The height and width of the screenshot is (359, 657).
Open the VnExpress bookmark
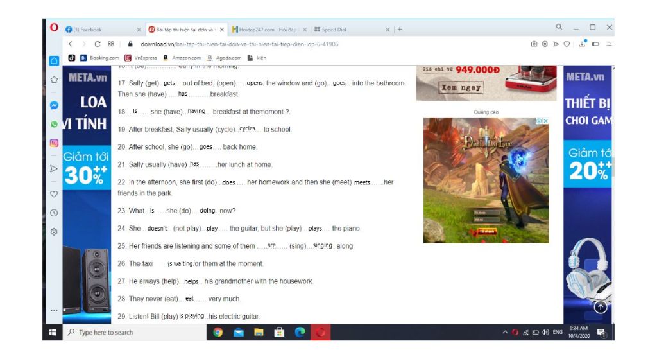[141, 58]
